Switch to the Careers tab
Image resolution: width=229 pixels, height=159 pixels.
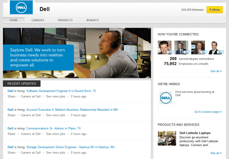[x=37, y=20]
